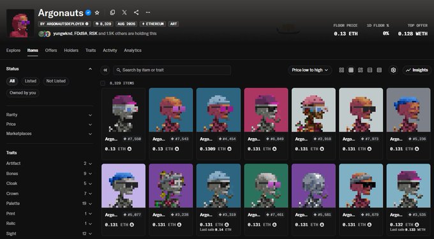434x239 pixels.
Task: Open the X (Twitter) link icon
Action: (124, 13)
